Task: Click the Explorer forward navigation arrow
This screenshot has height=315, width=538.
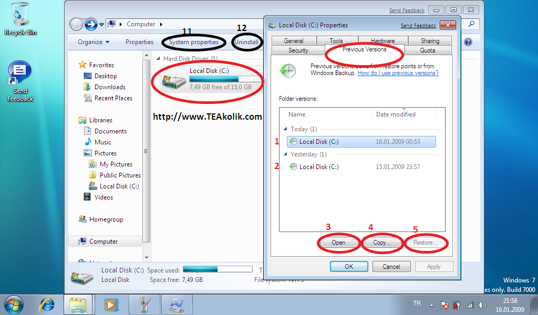Action: pos(91,24)
